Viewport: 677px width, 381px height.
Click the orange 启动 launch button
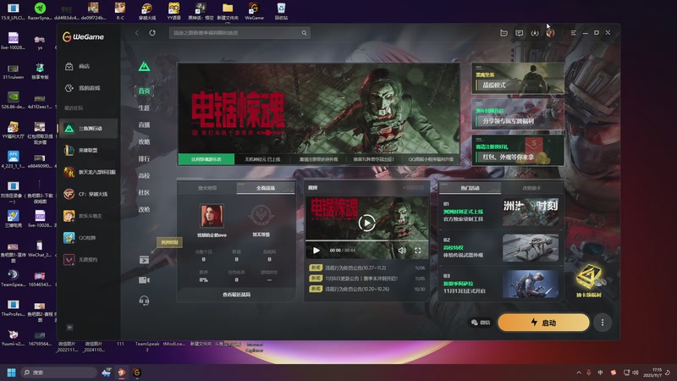click(543, 323)
